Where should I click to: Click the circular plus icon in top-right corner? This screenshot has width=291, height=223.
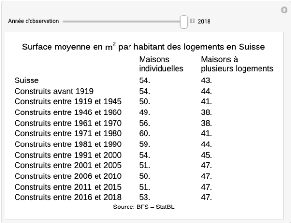pyautogui.click(x=284, y=10)
